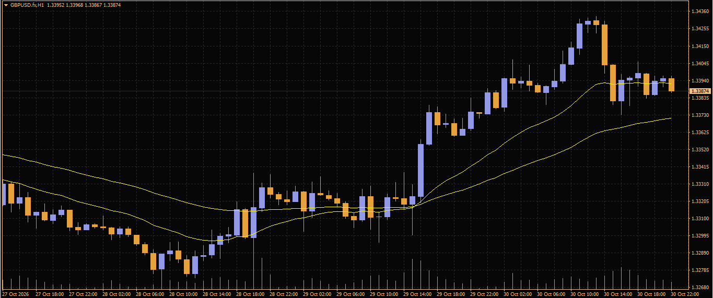Click the 1.32680 price axis label

pos(700,287)
